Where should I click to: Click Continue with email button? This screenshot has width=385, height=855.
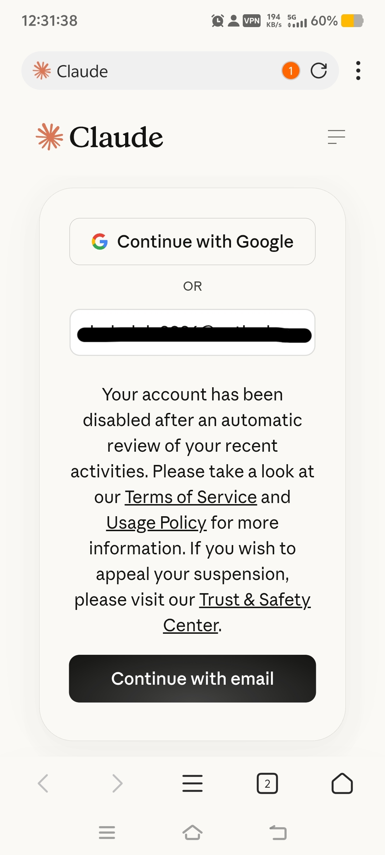(x=192, y=679)
